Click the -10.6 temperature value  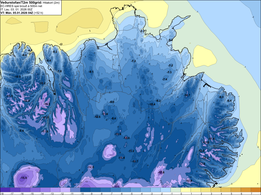97,117
